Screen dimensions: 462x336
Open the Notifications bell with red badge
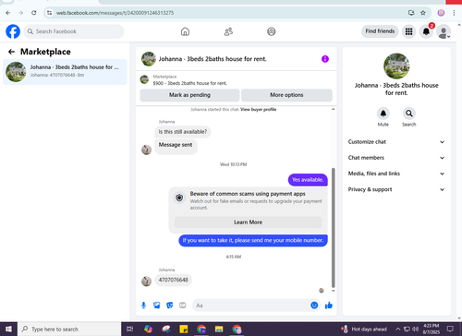pyautogui.click(x=426, y=31)
